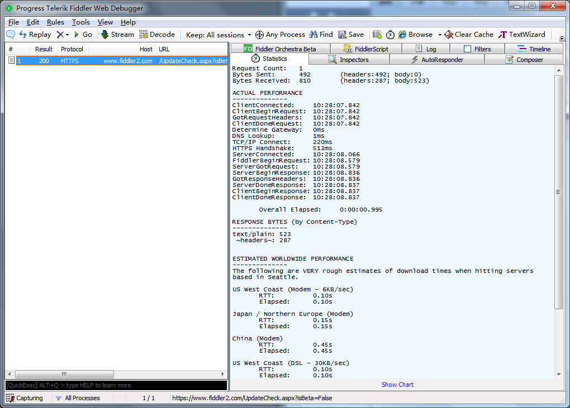570x408 pixels.
Task: Open the Help menu
Action: 128,22
